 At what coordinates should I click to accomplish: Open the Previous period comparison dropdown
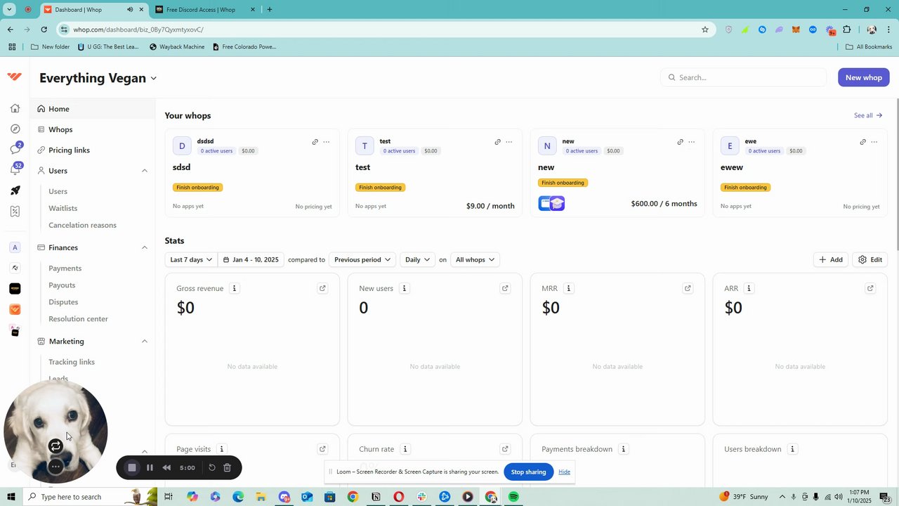pyautogui.click(x=362, y=259)
